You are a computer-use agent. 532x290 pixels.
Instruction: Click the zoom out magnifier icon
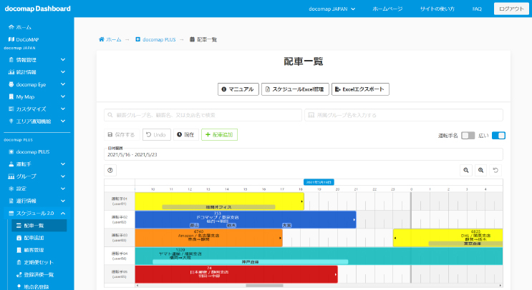(x=466, y=170)
